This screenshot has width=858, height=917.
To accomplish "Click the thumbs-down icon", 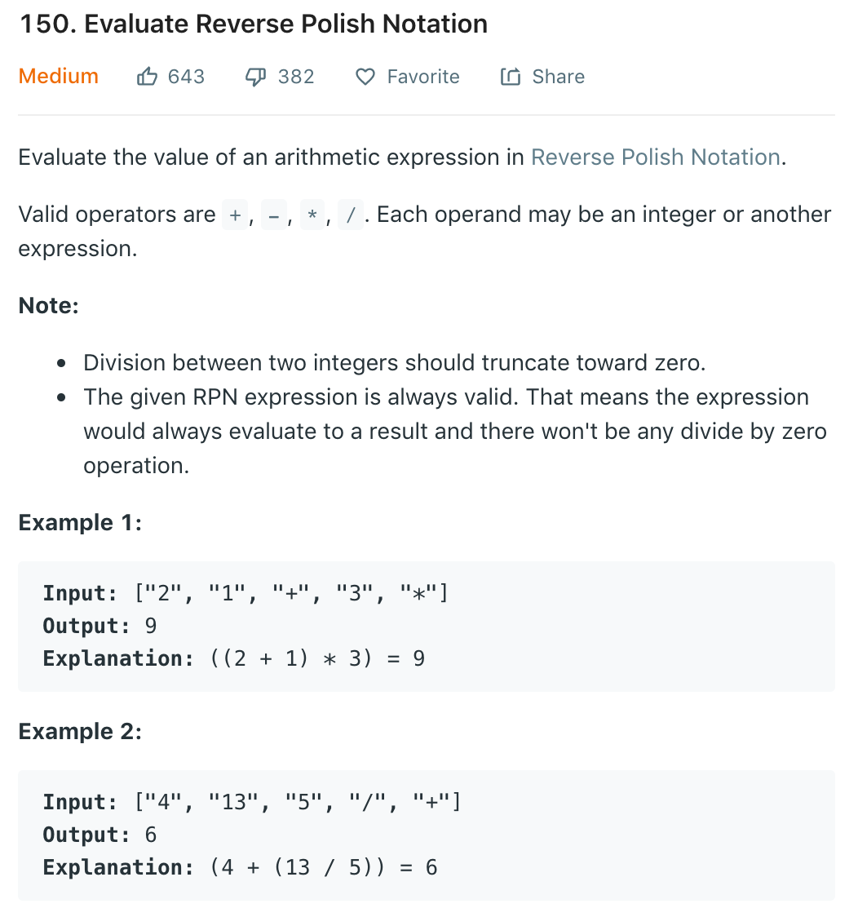I will (x=254, y=76).
